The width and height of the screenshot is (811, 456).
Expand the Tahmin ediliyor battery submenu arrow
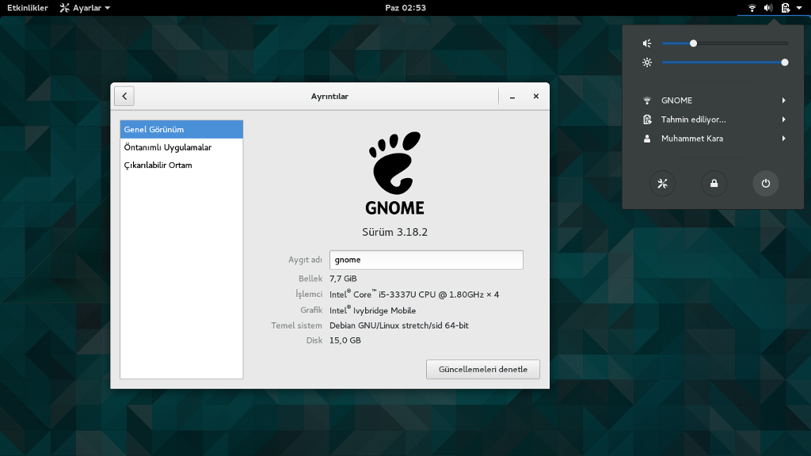(x=783, y=120)
